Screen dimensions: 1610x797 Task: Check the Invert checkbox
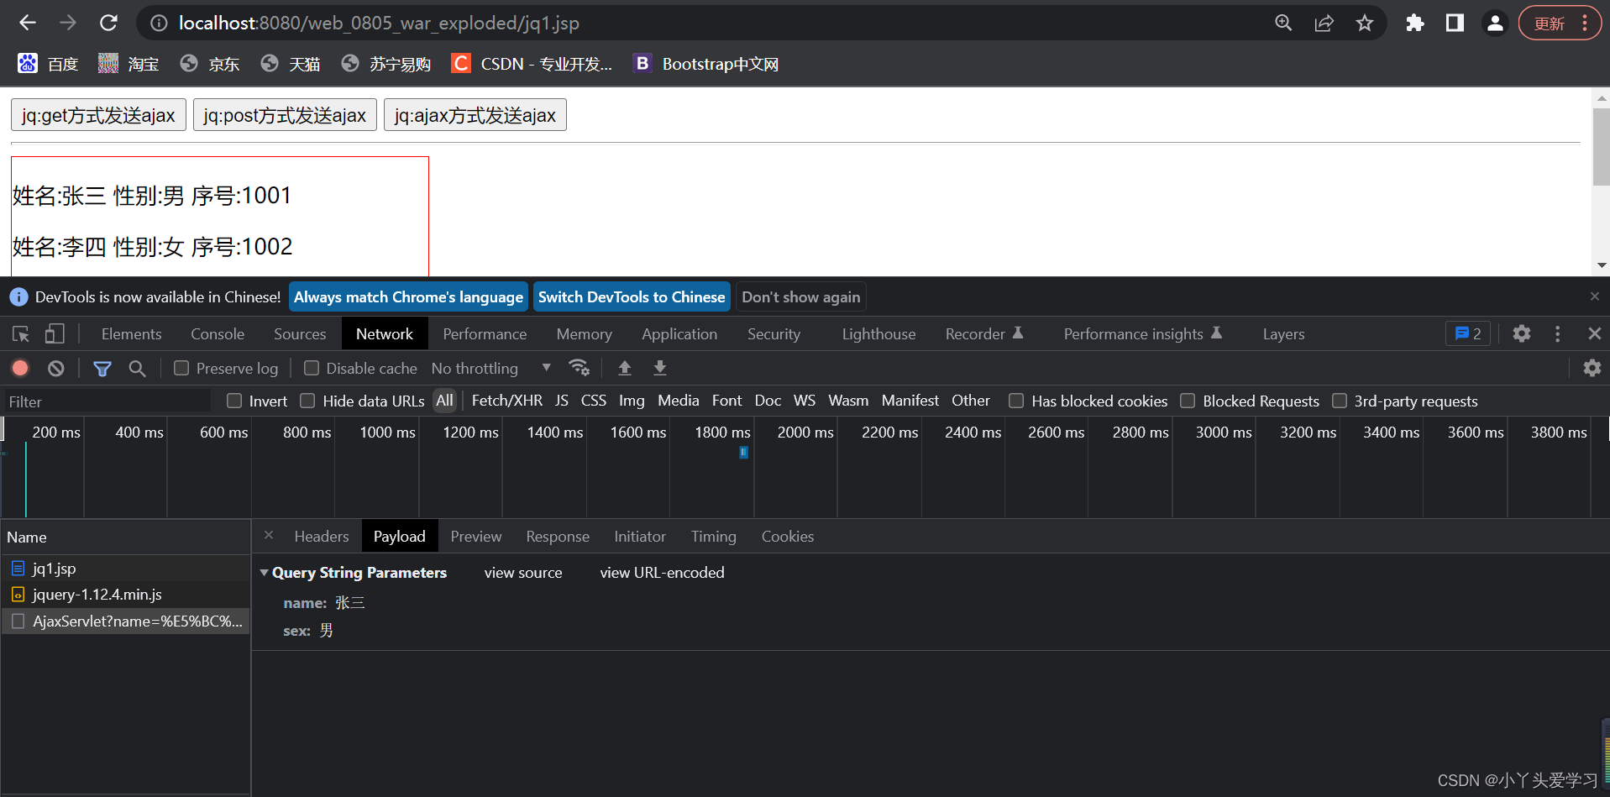coord(234,401)
